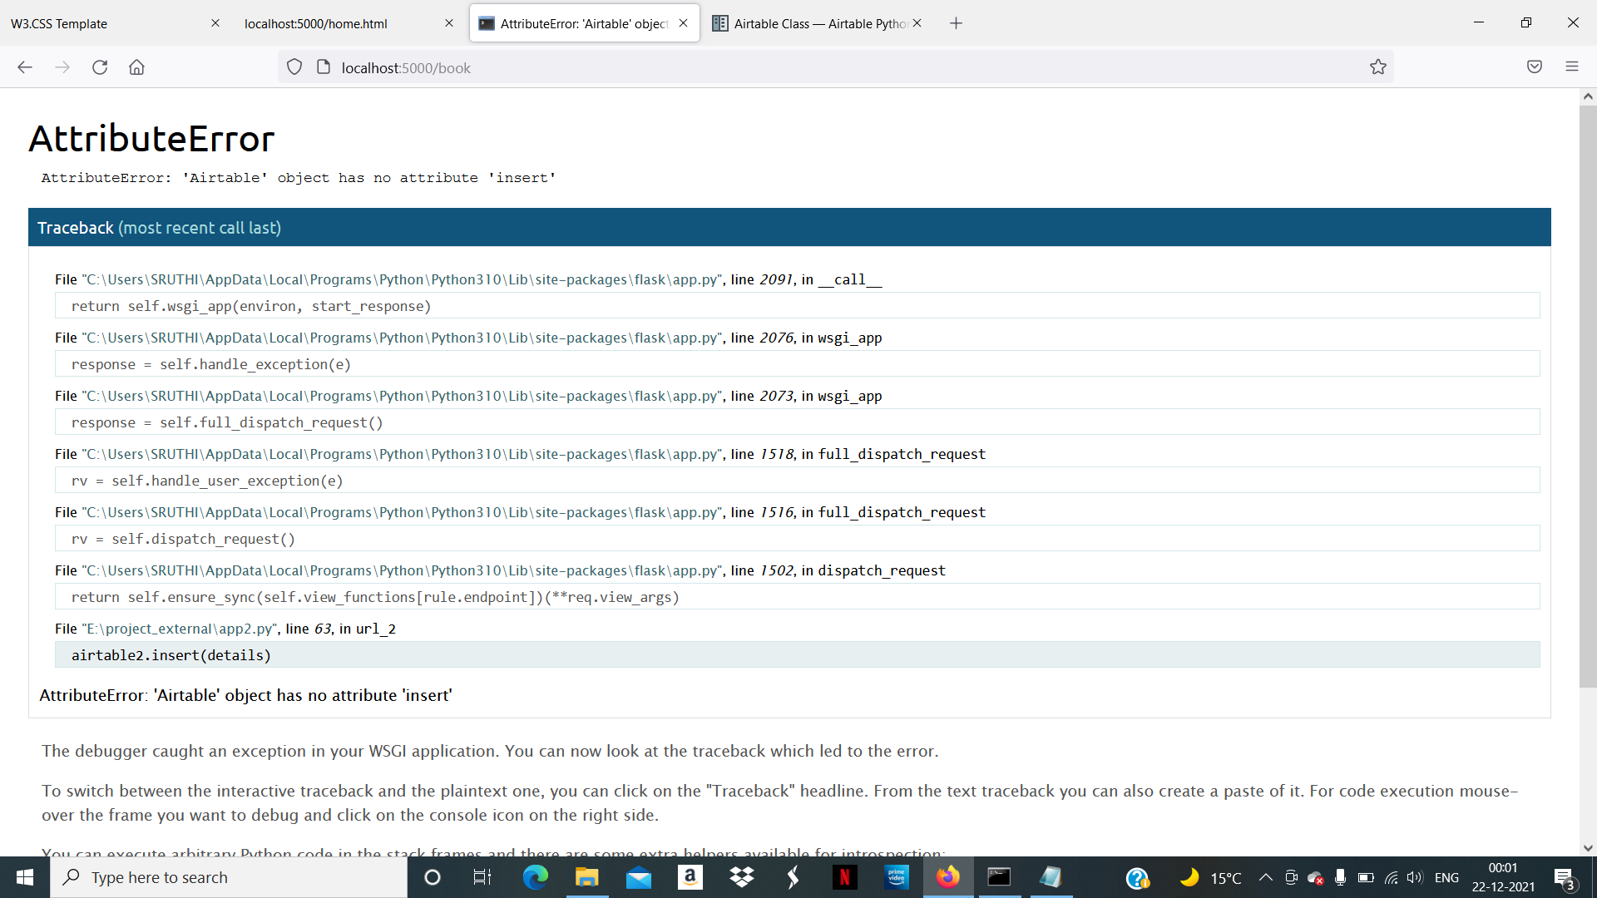Select the self.wsgi_app return code line
The image size is (1597, 898).
[x=797, y=306]
